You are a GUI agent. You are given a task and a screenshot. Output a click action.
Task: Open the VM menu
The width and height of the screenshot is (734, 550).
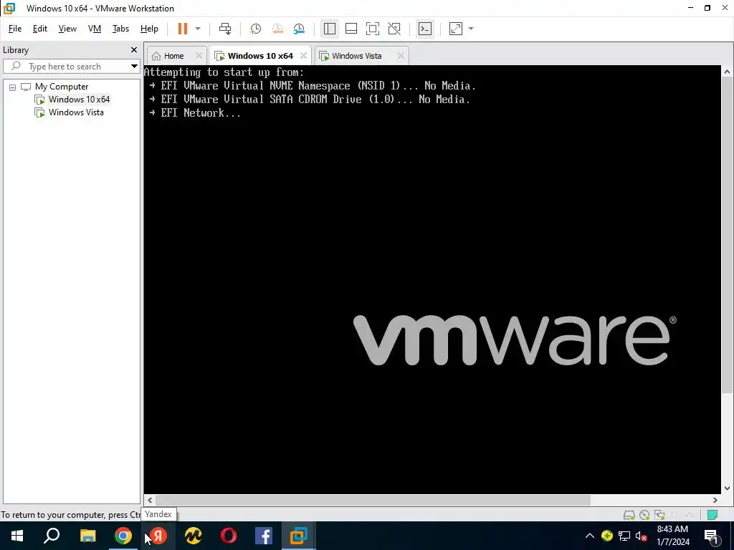click(x=95, y=29)
